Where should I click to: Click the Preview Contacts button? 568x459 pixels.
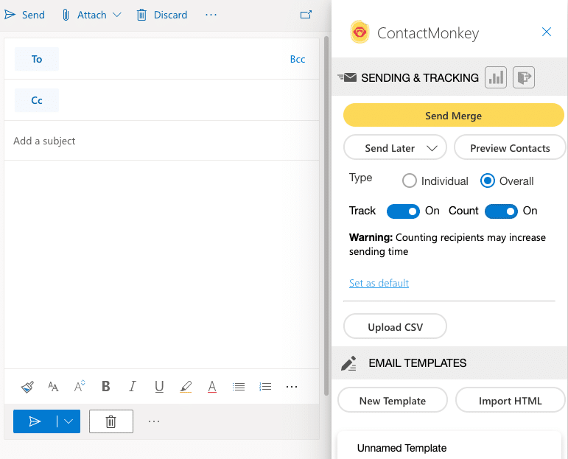[x=510, y=148]
